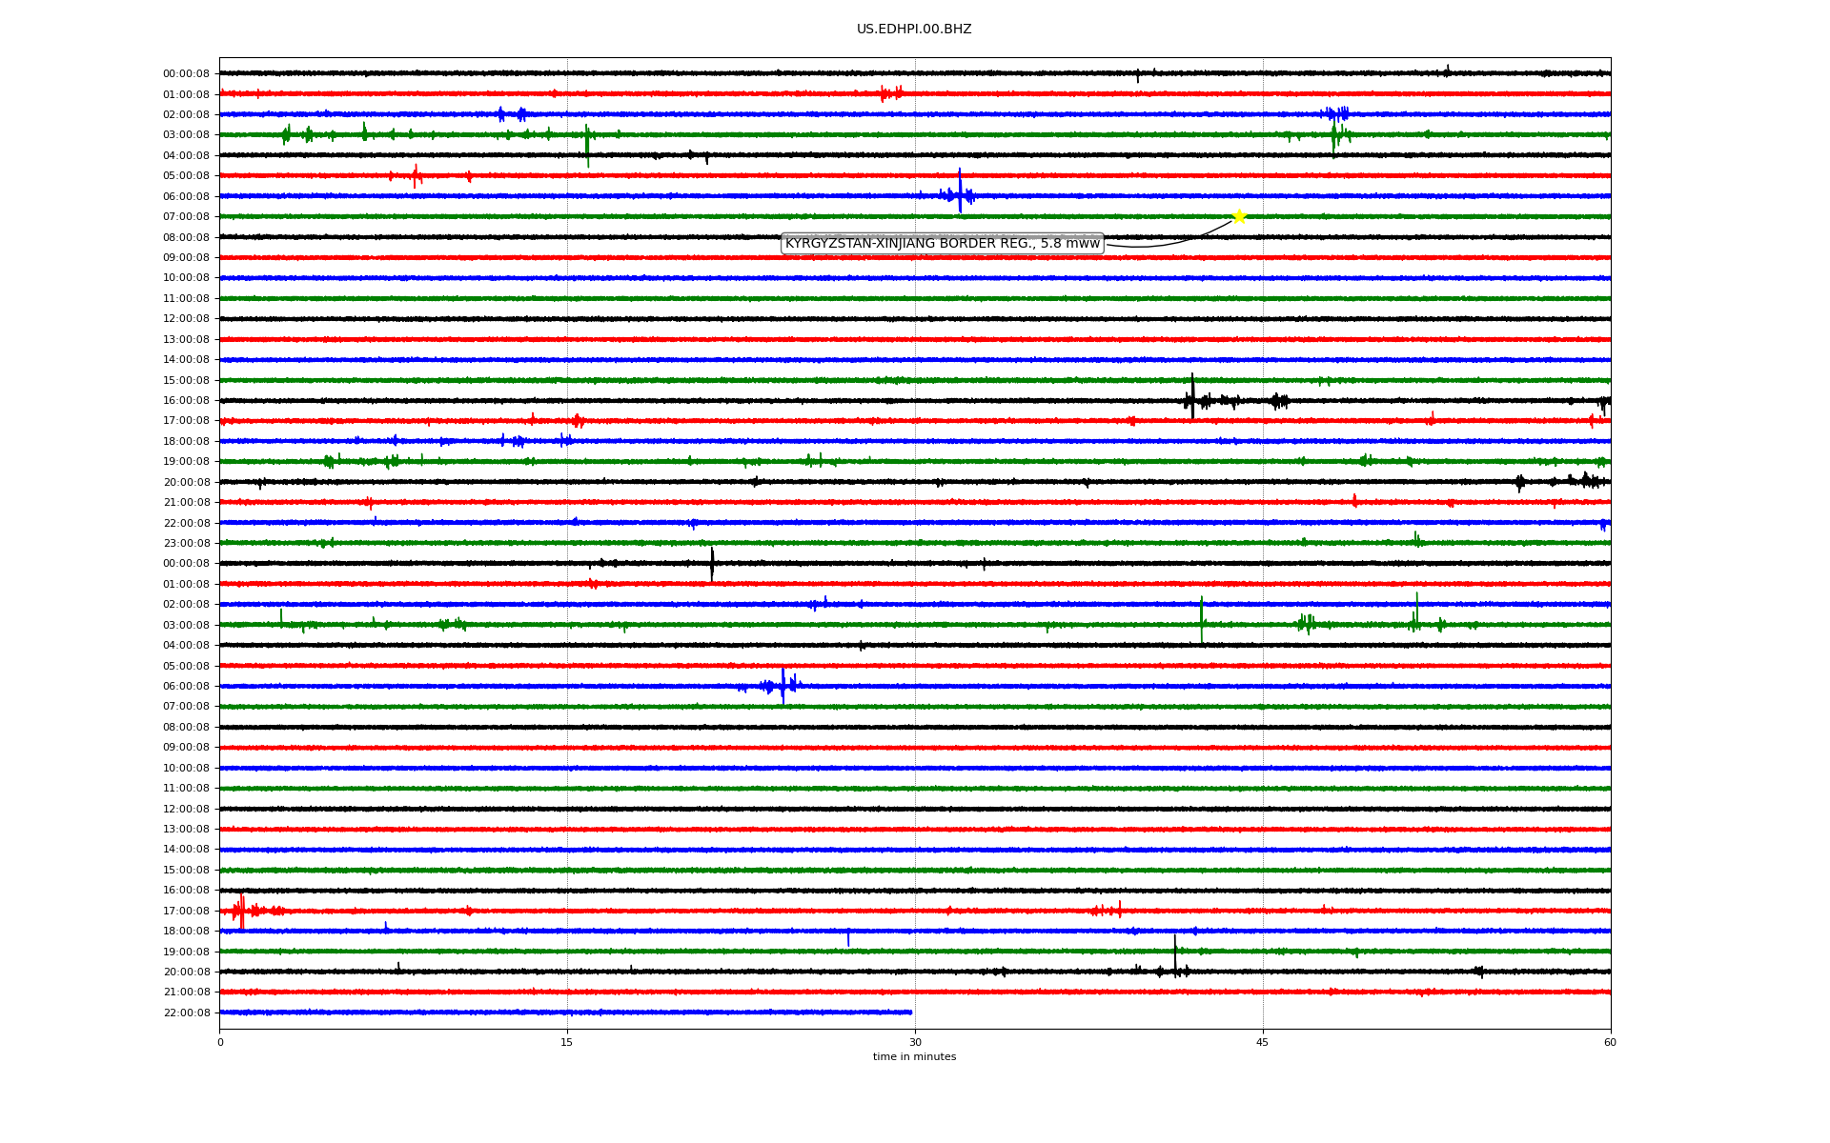Click the blue burst on the second 06:00:08 trace
1830x1143 pixels.
pos(783,685)
